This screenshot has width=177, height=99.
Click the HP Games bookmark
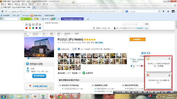(x=25, y=15)
